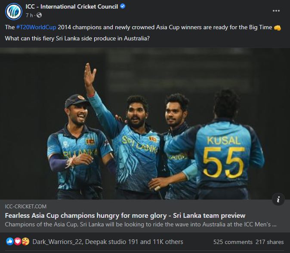Open the Sri Lanka players photo
The height and width of the screenshot is (253, 290).
(x=145, y=124)
